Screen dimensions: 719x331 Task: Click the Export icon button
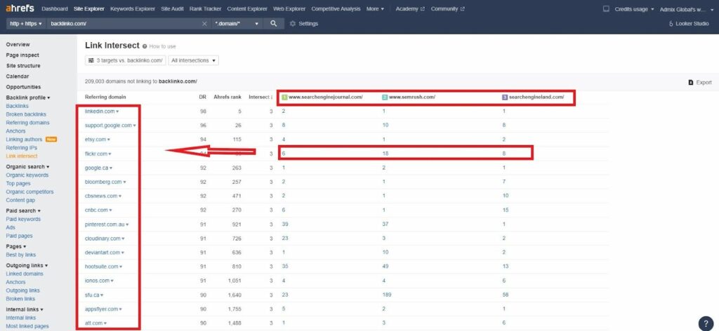click(700, 83)
